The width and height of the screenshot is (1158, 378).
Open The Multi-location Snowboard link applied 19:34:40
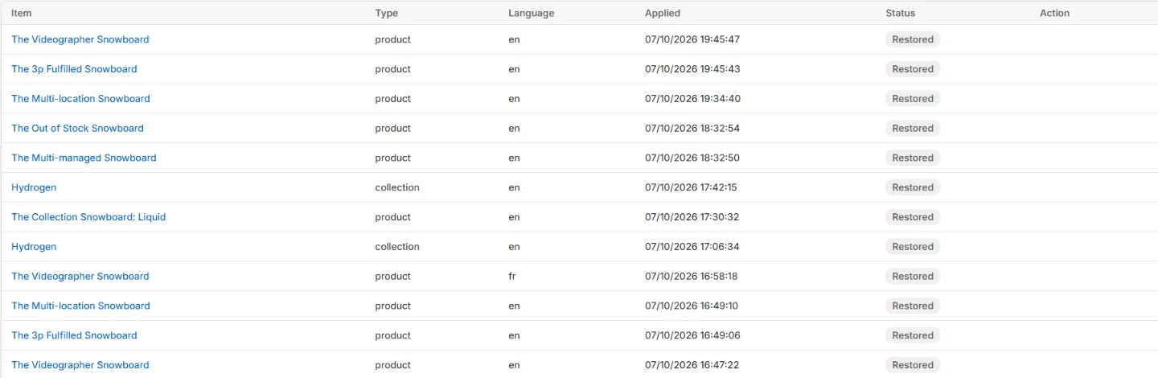click(x=80, y=99)
